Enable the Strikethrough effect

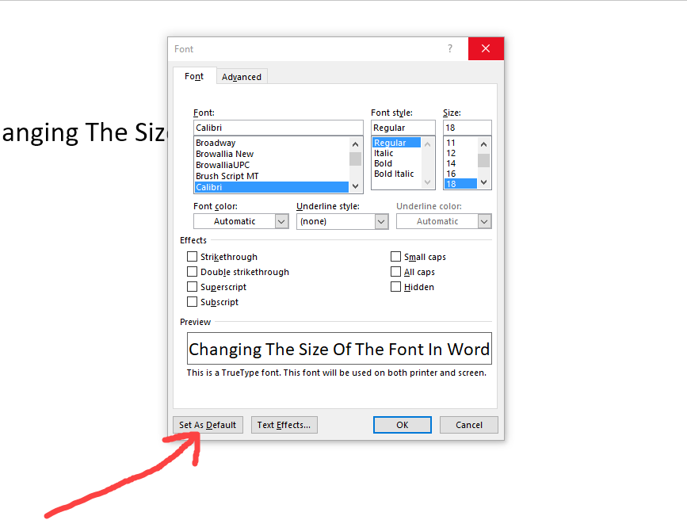(x=192, y=256)
